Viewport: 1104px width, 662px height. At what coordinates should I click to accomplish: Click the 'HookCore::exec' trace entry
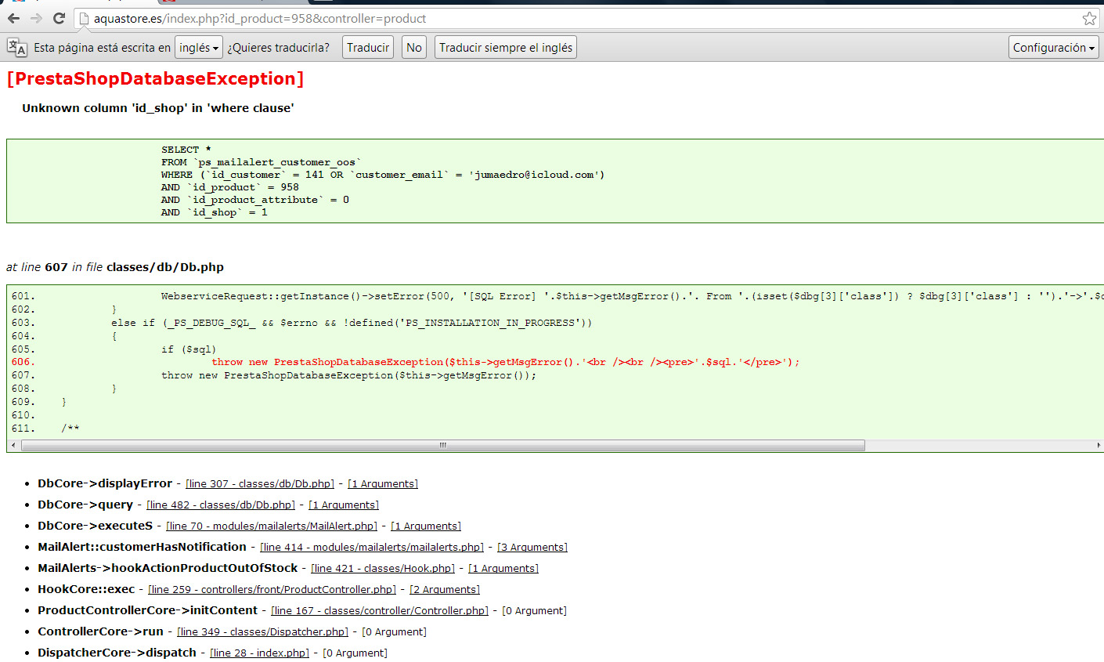86,589
